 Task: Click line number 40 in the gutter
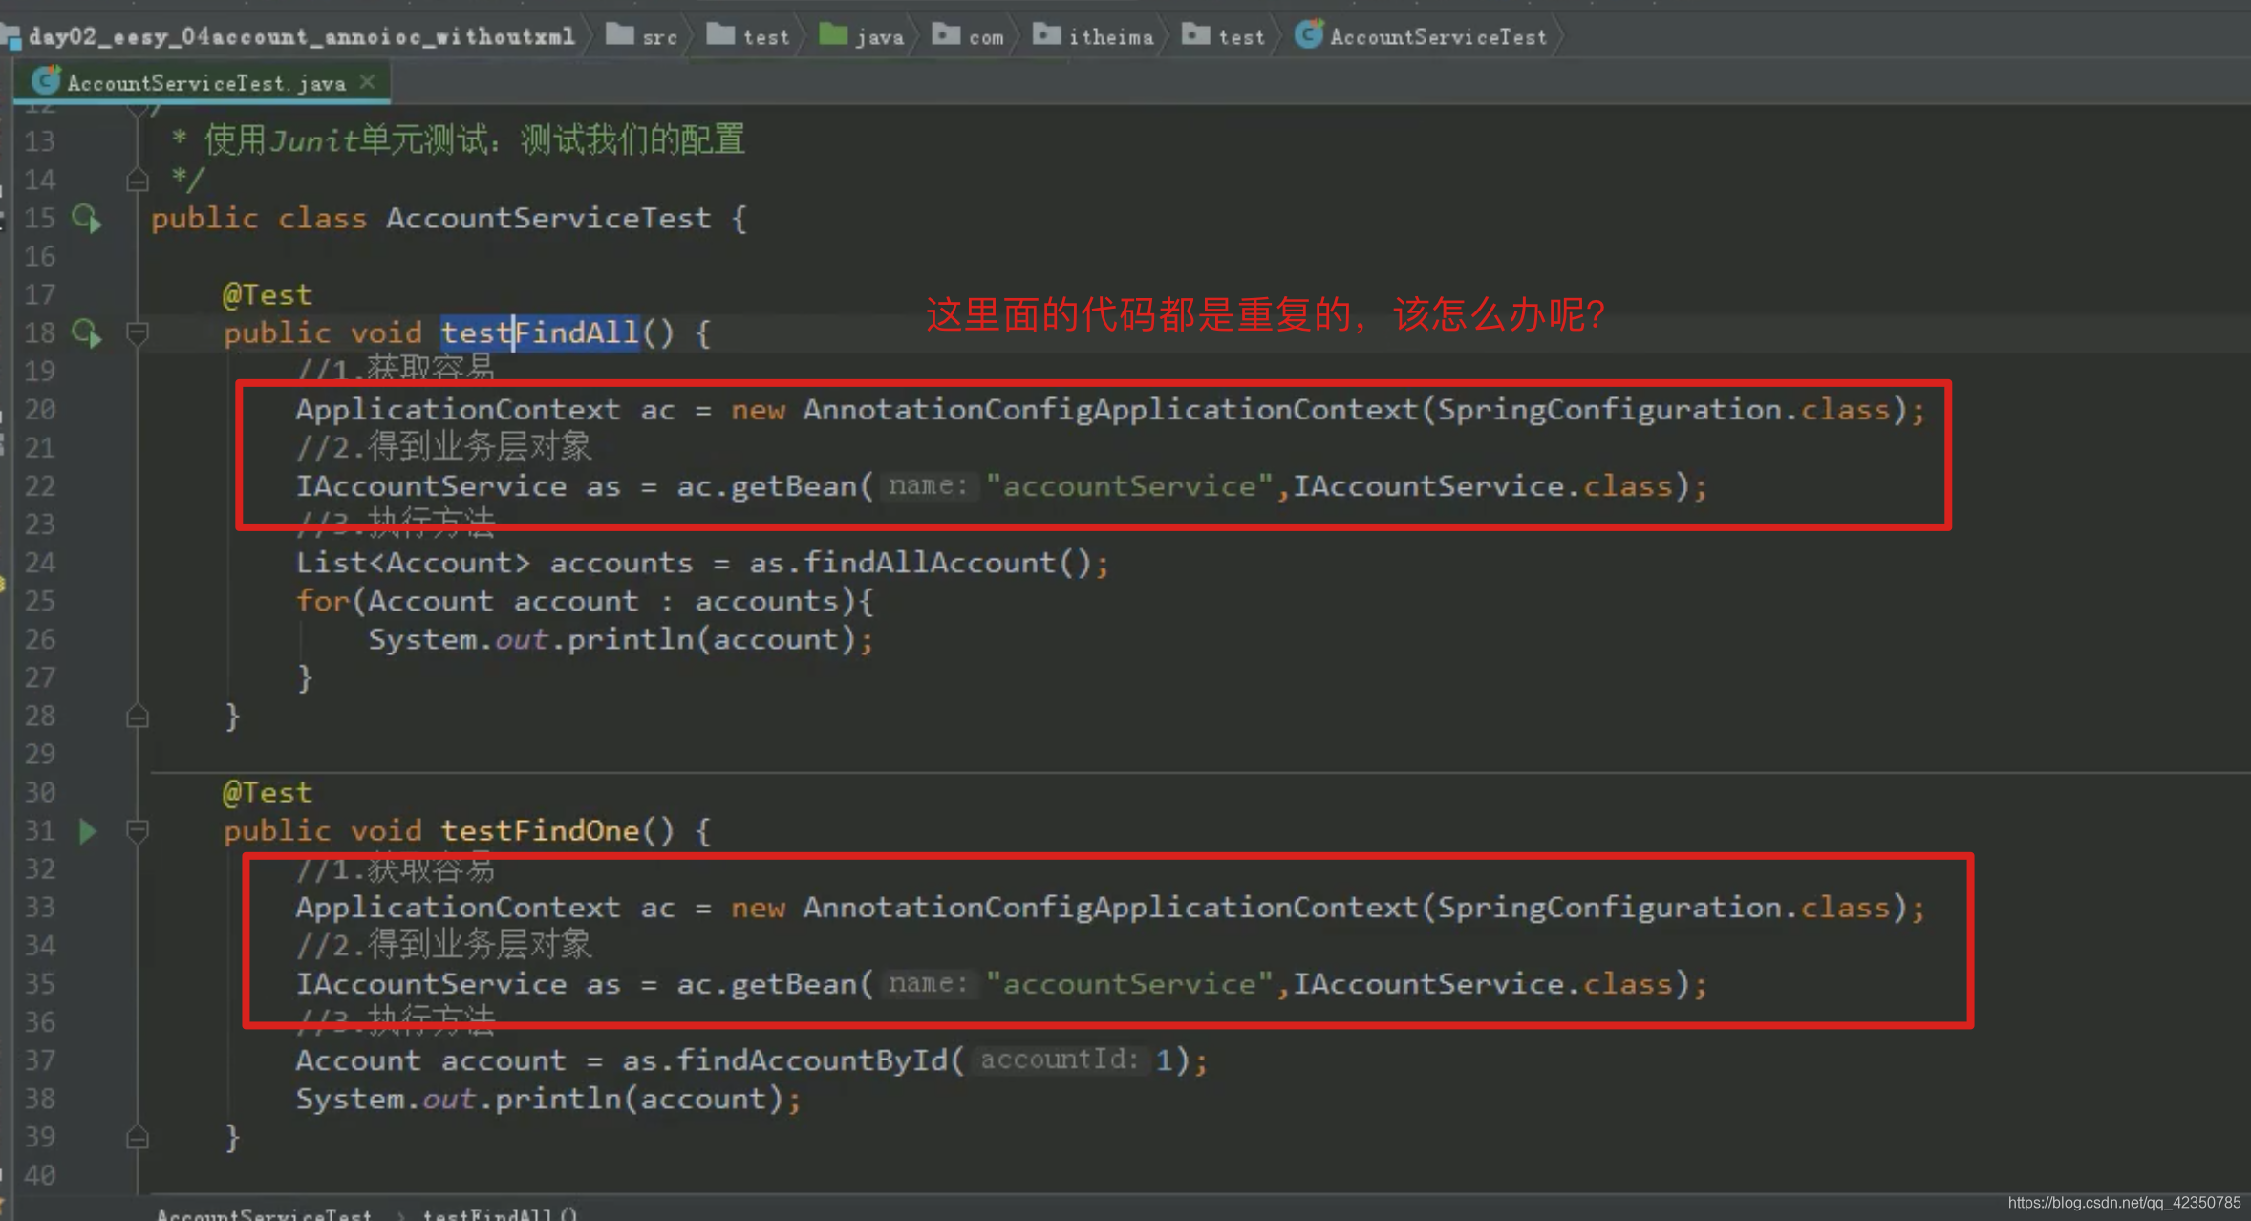(40, 1176)
